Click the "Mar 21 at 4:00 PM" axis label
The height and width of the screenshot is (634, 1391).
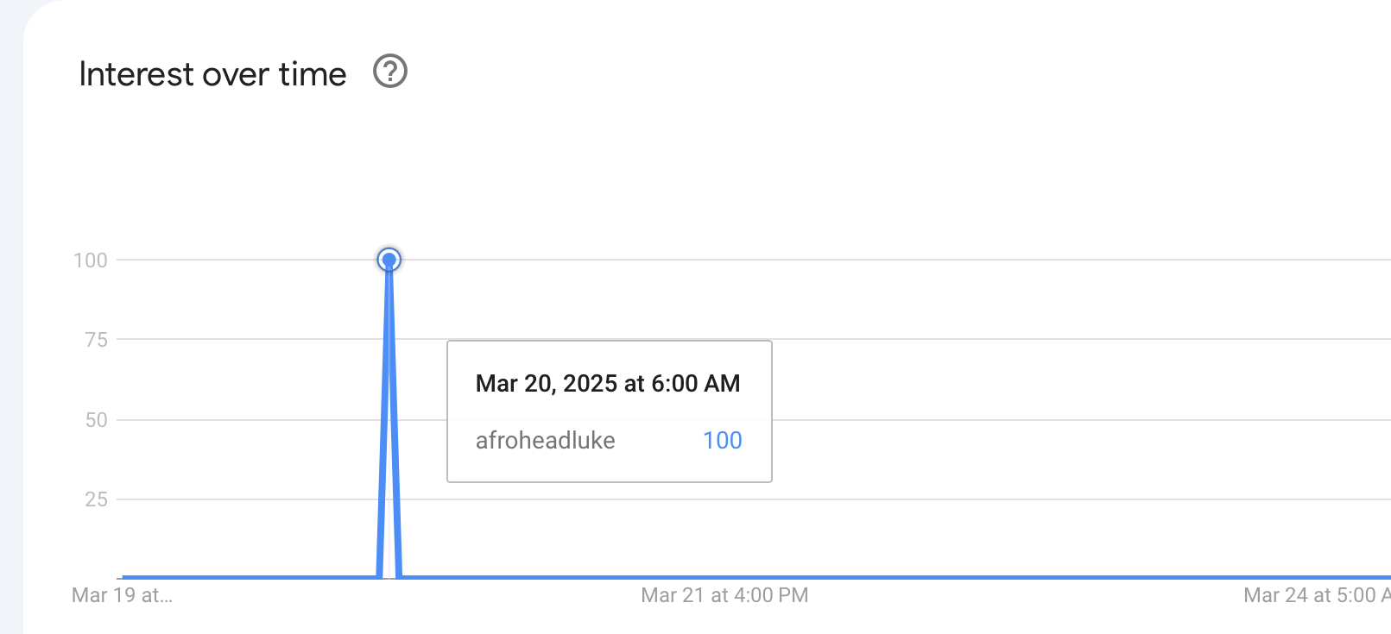pos(724,595)
